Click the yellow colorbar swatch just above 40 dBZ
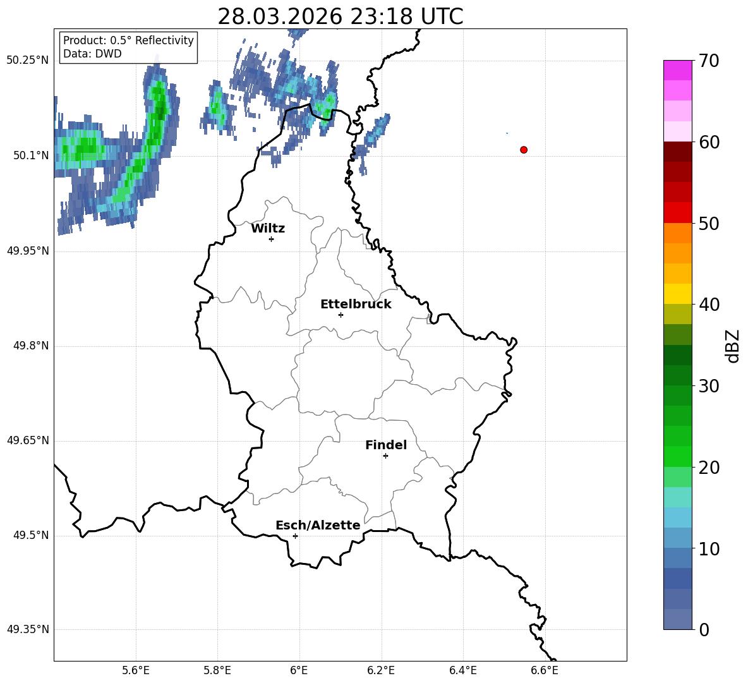 point(677,294)
